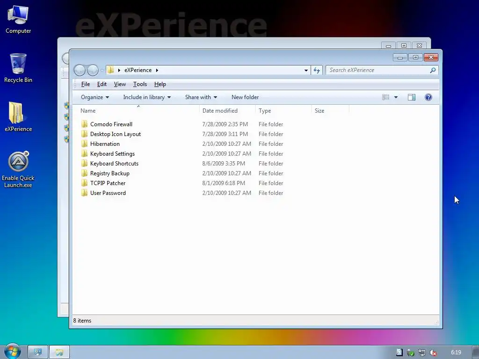The height and width of the screenshot is (359, 479).
Task: Click the Keyboard Settings folder icon
Action: [x=84, y=153]
